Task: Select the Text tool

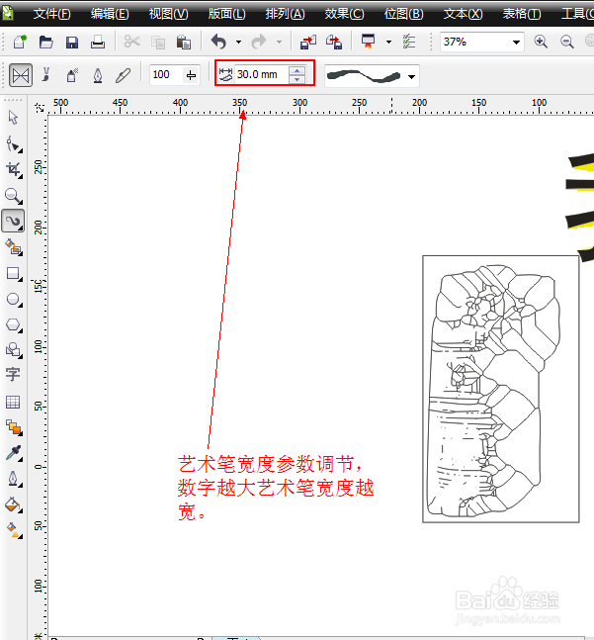Action: (13, 374)
